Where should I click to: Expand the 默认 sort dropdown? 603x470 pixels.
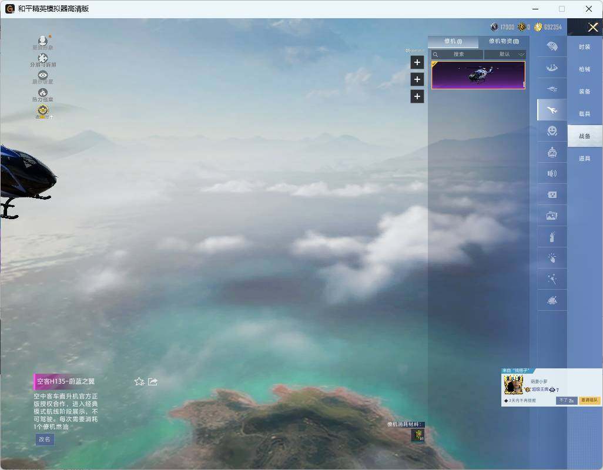tap(504, 54)
